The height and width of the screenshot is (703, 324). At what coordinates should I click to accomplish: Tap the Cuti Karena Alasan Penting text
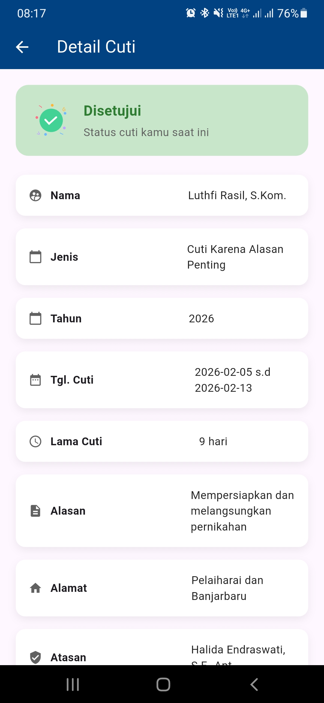[x=235, y=257]
